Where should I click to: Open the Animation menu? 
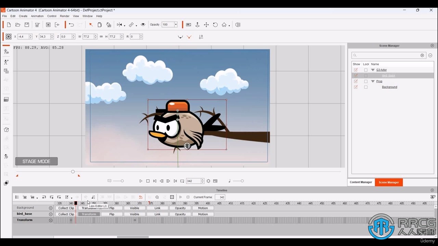[x=37, y=16]
